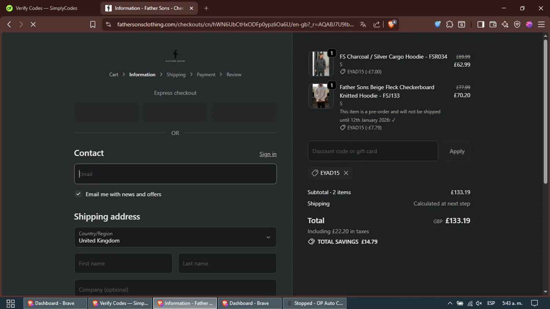The image size is (550, 309).
Task: Click the scrollbar down arrow
Action: point(545,292)
